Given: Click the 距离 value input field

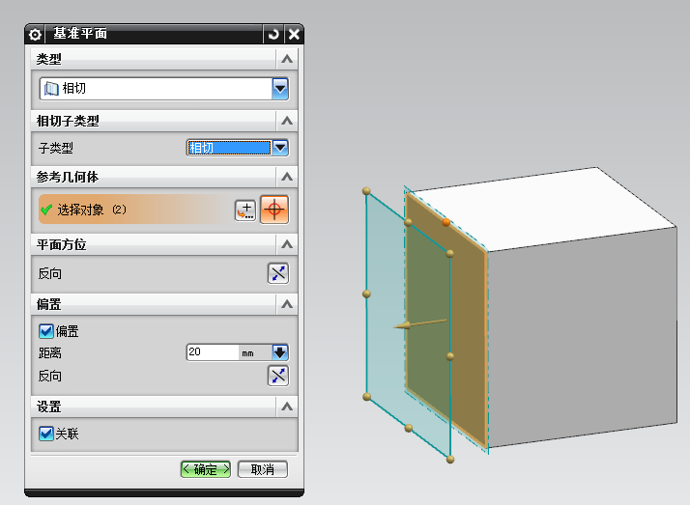Looking at the screenshot, I should [x=213, y=352].
